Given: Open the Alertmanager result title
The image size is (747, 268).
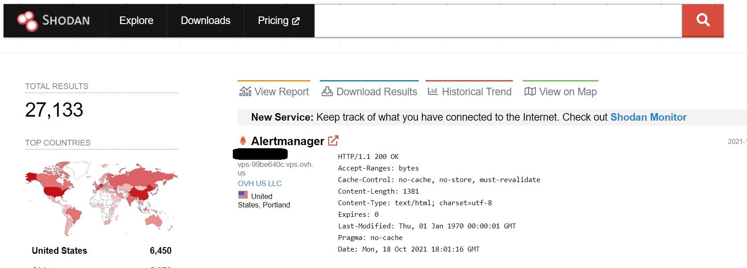Looking at the screenshot, I should click(x=288, y=141).
